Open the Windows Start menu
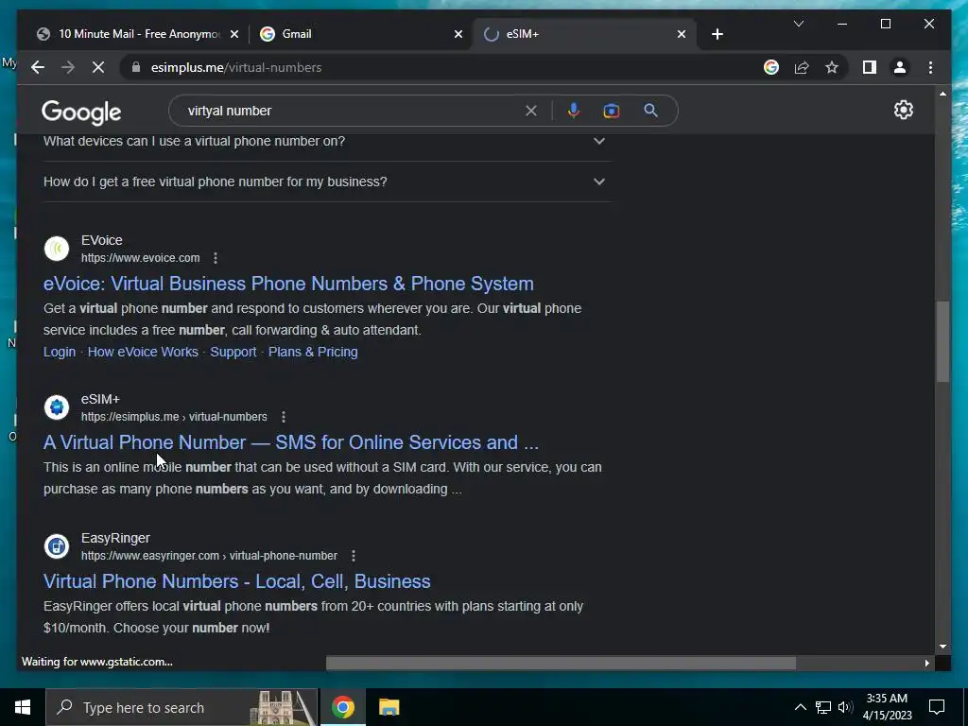This screenshot has width=968, height=726. [x=23, y=707]
